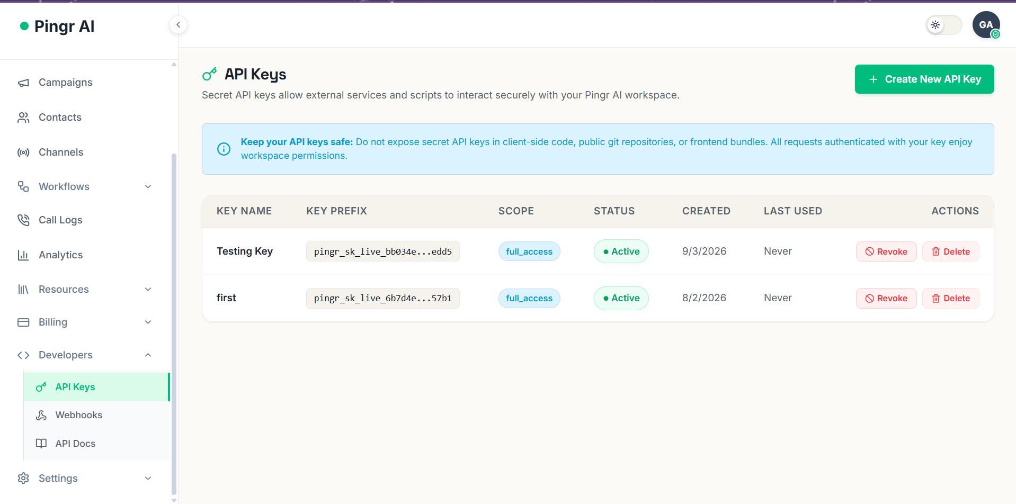Click the key icon next to API Keys heading
1016x504 pixels.
click(x=210, y=74)
